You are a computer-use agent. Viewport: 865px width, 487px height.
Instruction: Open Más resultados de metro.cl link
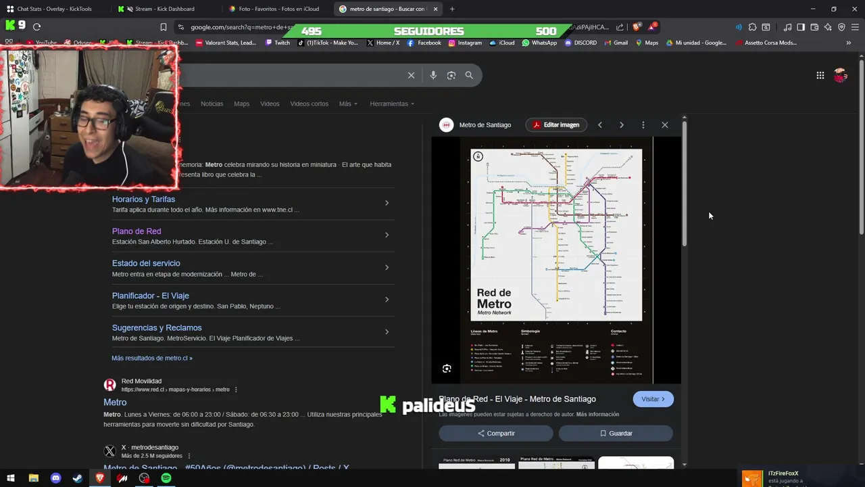(x=152, y=358)
